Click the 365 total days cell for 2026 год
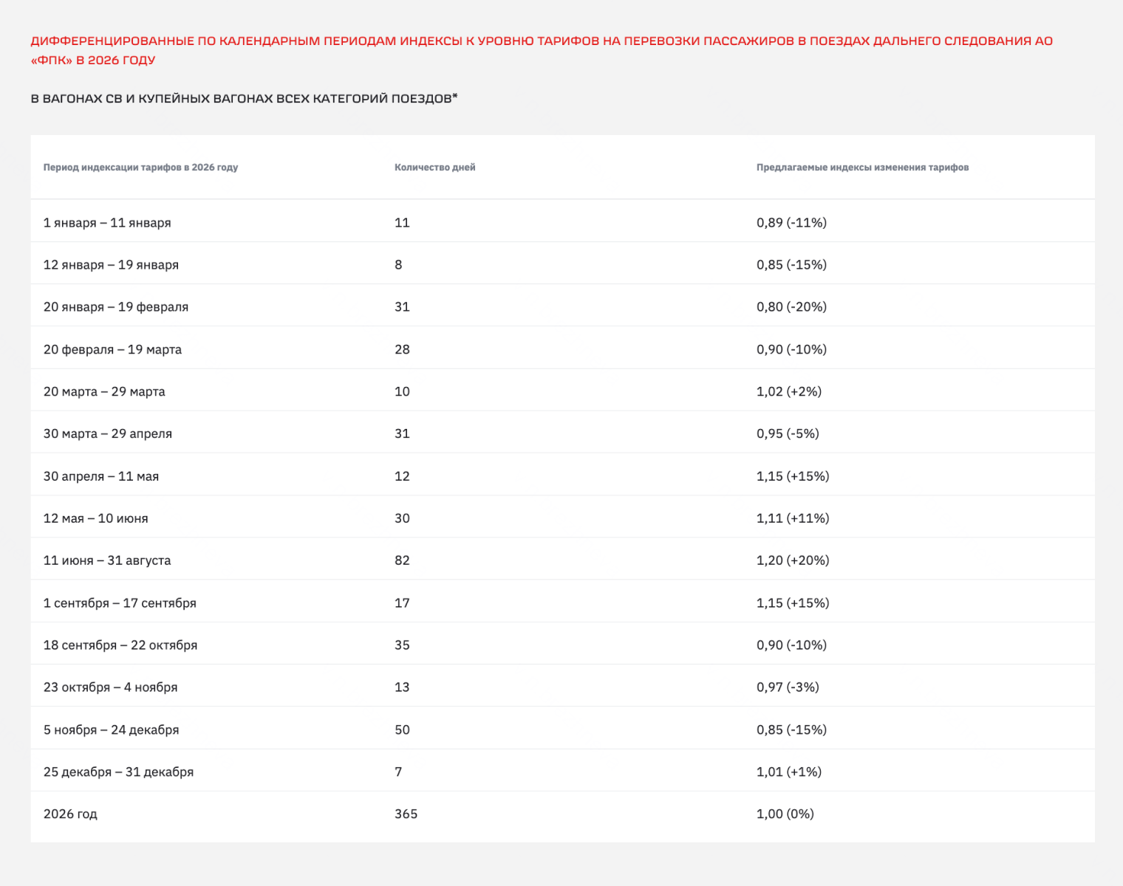1123x886 pixels. pyautogui.click(x=406, y=814)
